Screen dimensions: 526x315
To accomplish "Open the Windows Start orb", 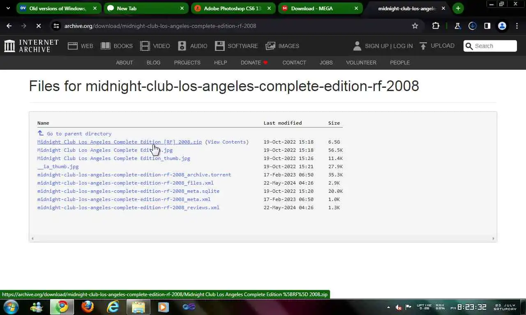I will point(11,307).
